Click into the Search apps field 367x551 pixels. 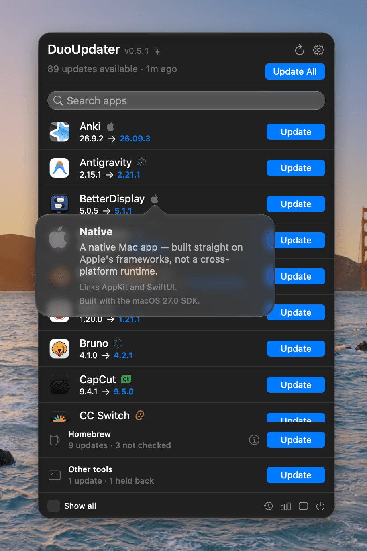pyautogui.click(x=186, y=100)
